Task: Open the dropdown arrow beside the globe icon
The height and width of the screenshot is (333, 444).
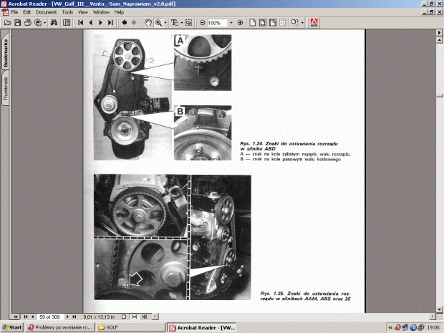Action: coord(44,23)
